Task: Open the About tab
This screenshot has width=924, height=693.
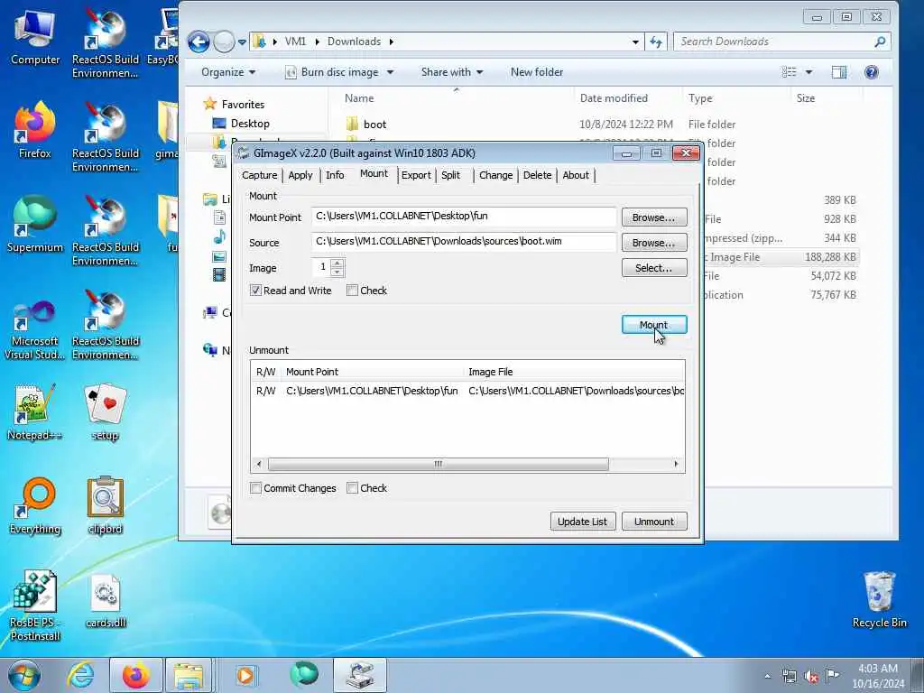Action: 576,175
